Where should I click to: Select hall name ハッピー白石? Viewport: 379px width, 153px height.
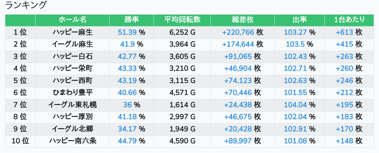[x=72, y=56]
